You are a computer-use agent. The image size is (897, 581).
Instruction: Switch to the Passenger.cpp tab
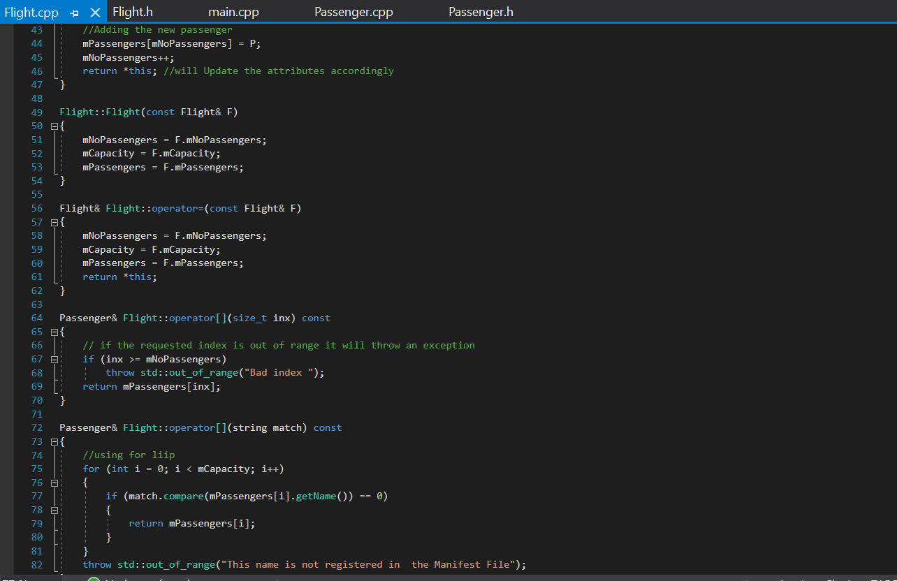point(353,12)
